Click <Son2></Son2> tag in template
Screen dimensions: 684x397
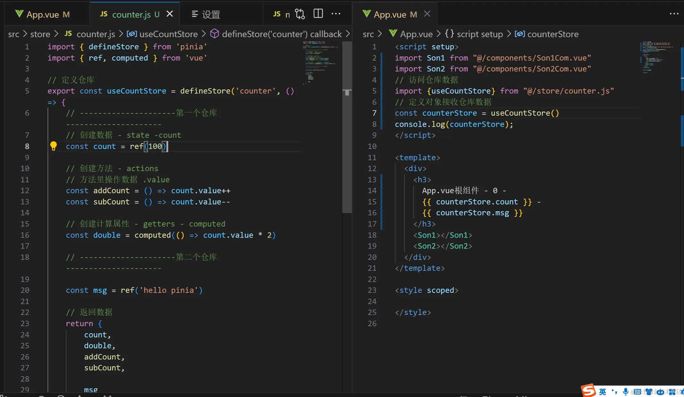443,246
